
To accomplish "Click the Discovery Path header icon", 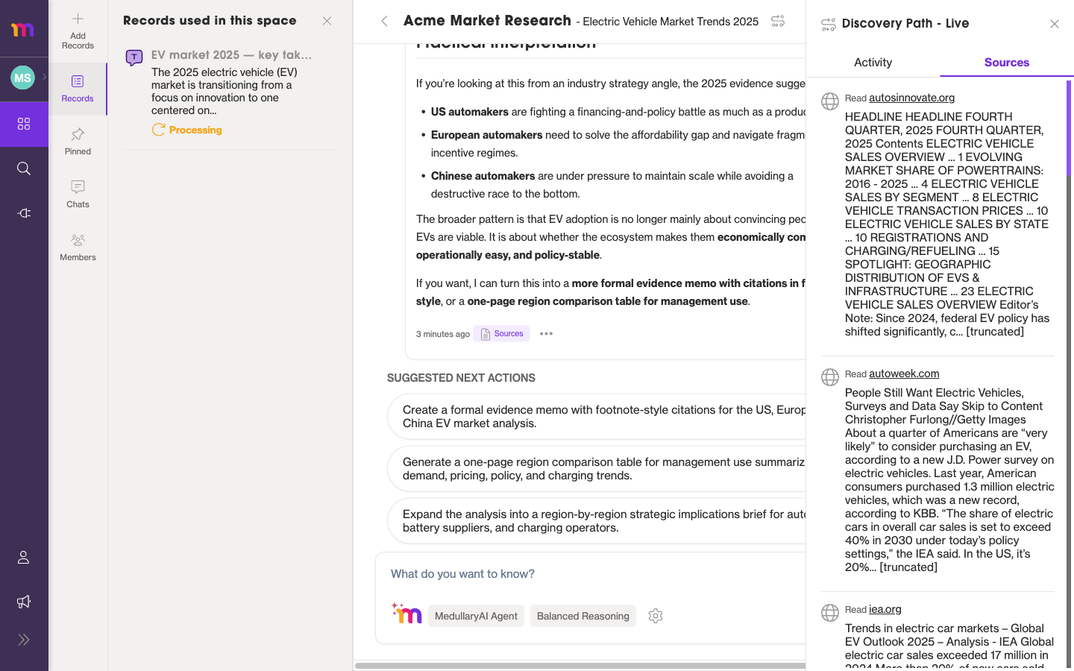I will [828, 25].
